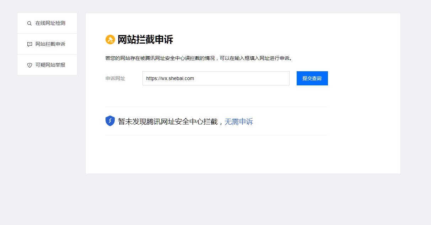Click the 申诉网址 field label
This screenshot has height=225, width=431.
click(115, 78)
